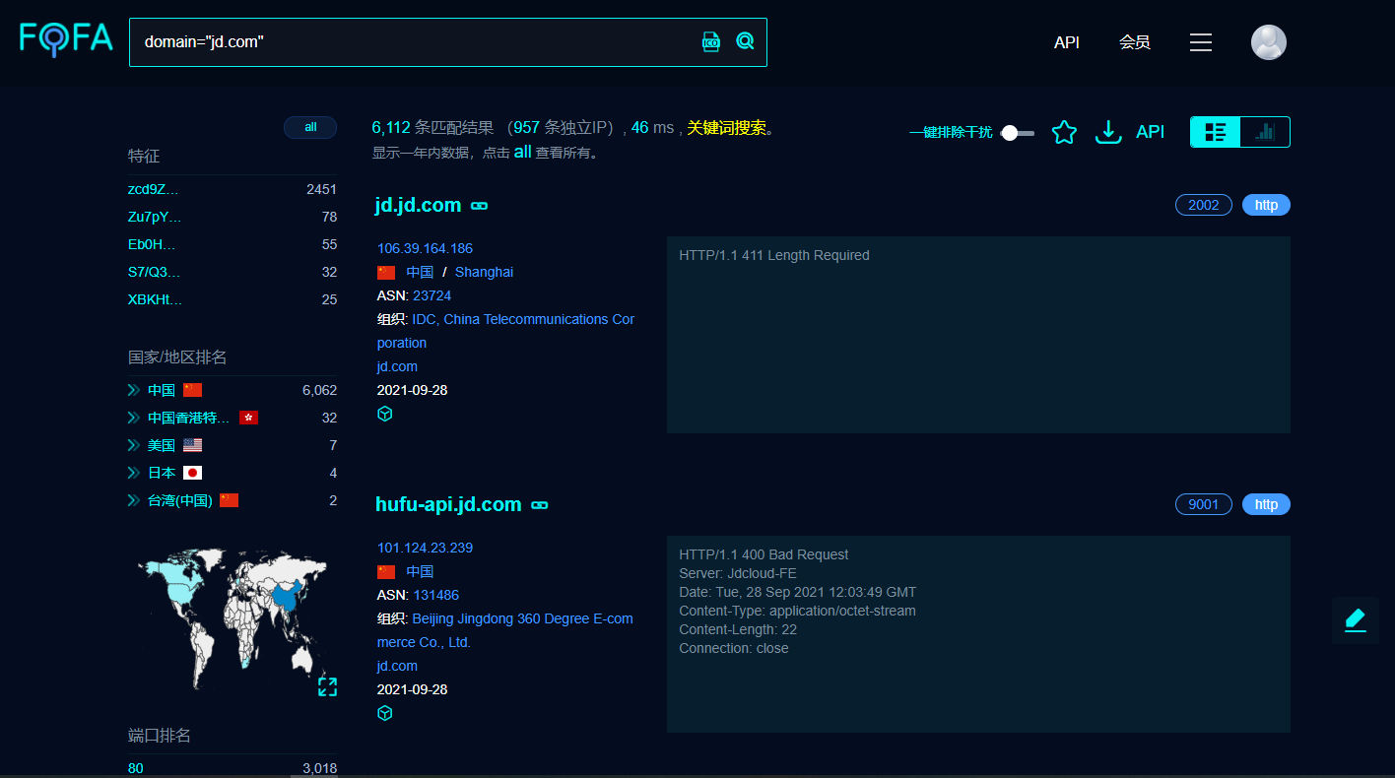This screenshot has width=1395, height=778.
Task: Click 中国 in the jd.jd.com result
Action: click(420, 272)
